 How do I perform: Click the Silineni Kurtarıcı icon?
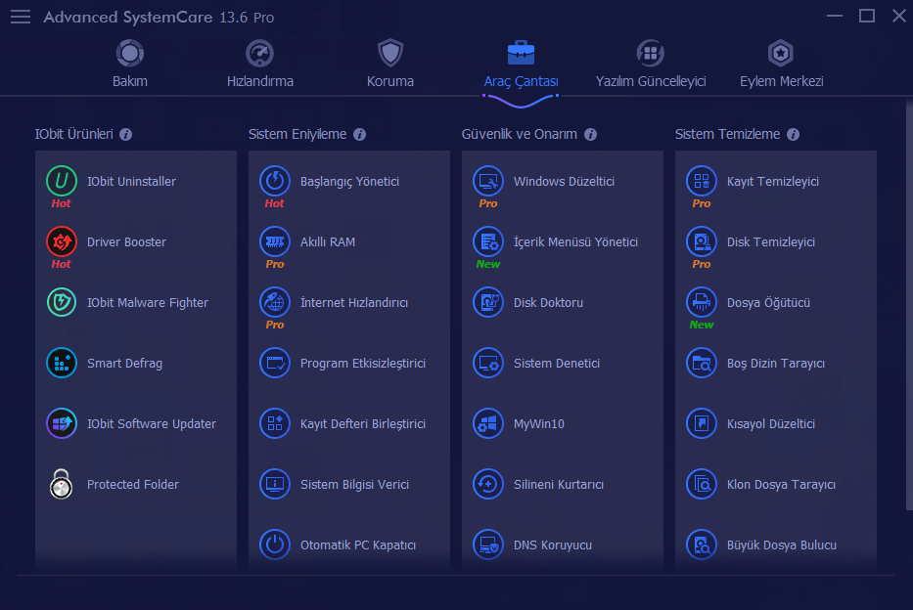coord(488,484)
